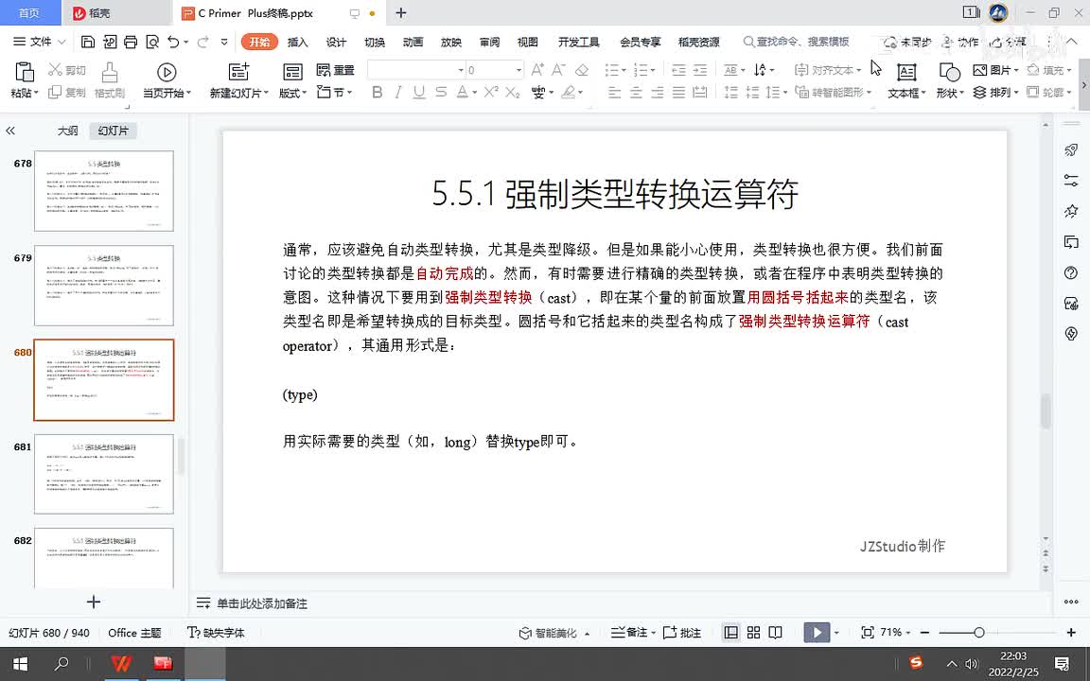Decrease font size with smaller A icon
Image resolution: width=1090 pixels, height=681 pixels.
pos(558,69)
